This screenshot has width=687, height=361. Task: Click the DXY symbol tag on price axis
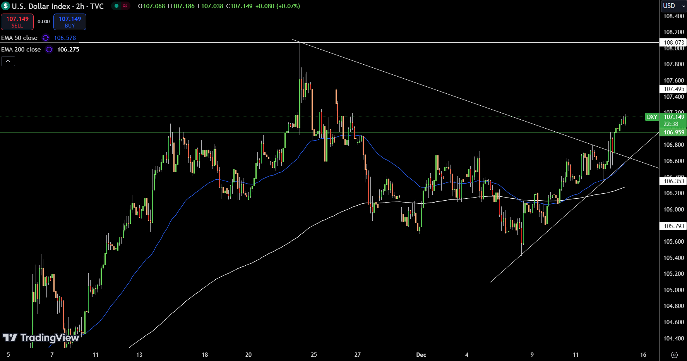(x=652, y=117)
